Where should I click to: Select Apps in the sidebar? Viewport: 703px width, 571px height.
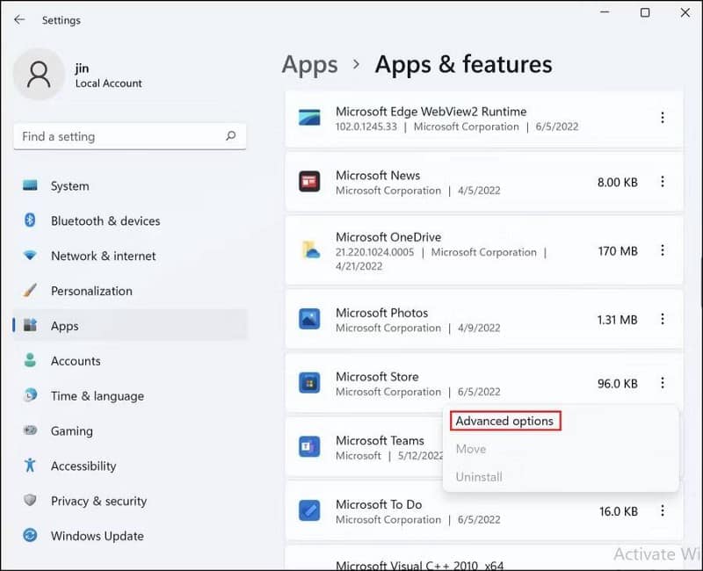130,325
